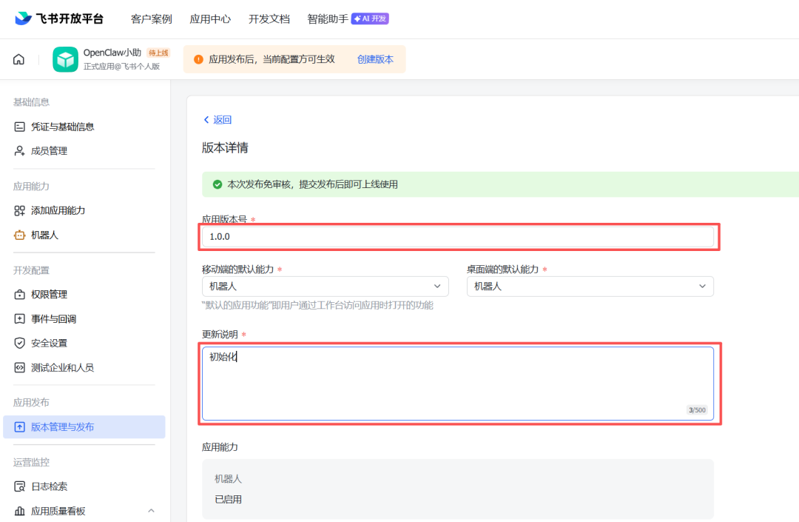The width and height of the screenshot is (799, 522).
Task: Click the orange warning icon in banner
Action: point(199,60)
